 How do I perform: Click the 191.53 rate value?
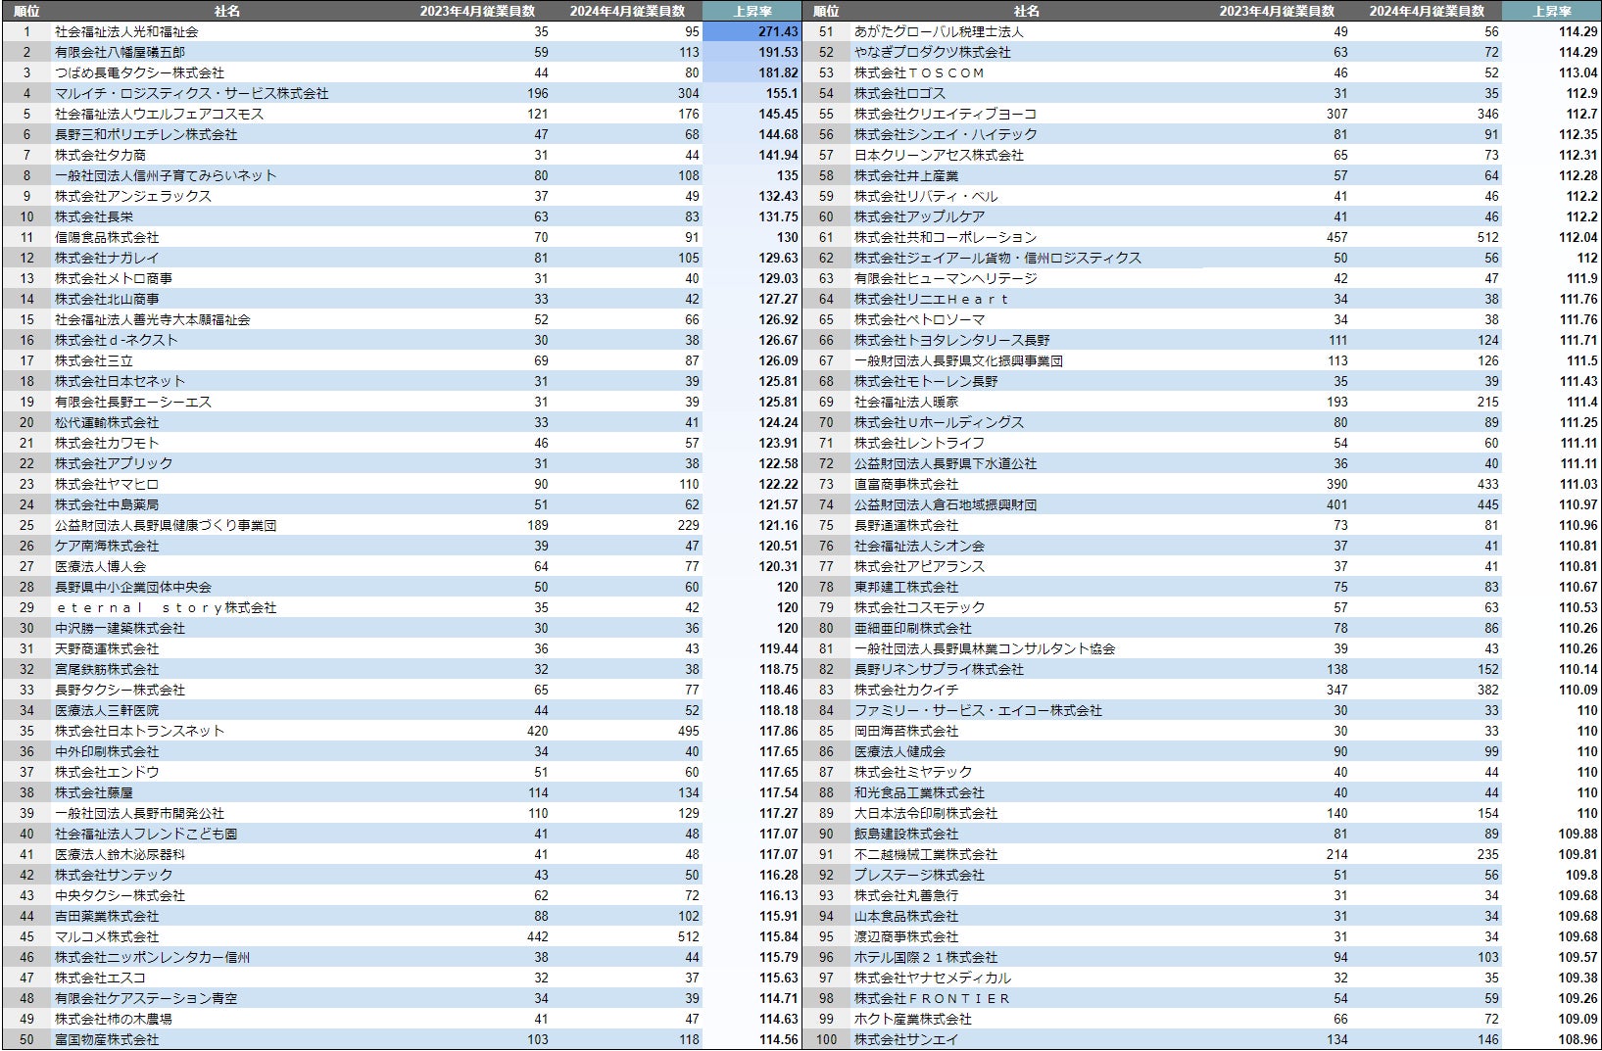point(778,52)
